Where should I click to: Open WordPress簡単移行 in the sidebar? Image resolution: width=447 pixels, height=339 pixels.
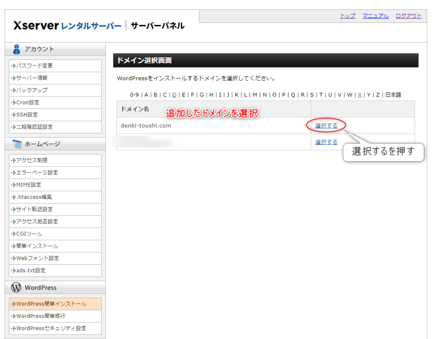coord(55,316)
